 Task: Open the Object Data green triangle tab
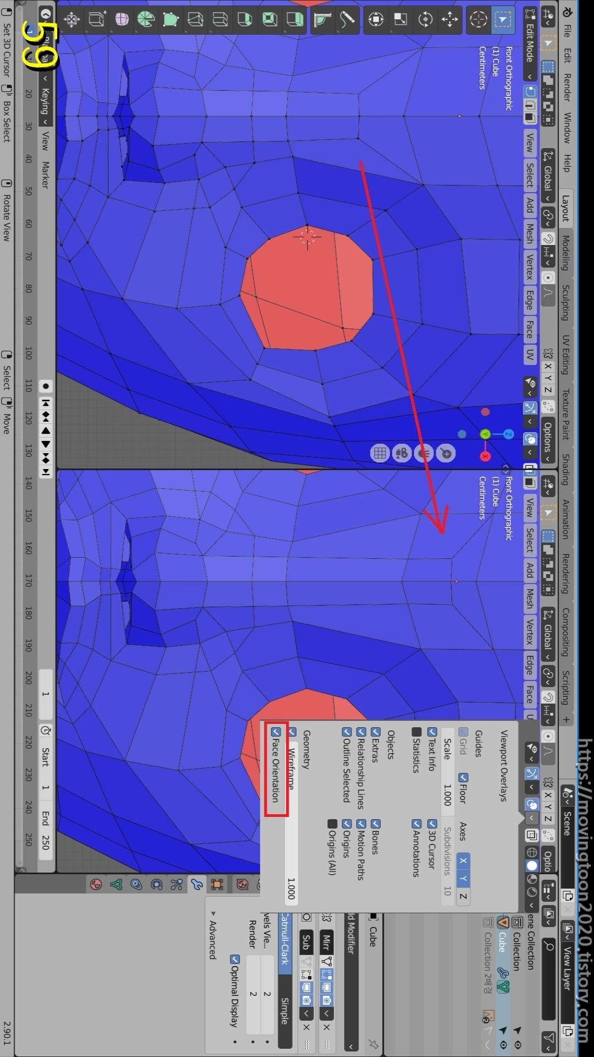pyautogui.click(x=116, y=885)
